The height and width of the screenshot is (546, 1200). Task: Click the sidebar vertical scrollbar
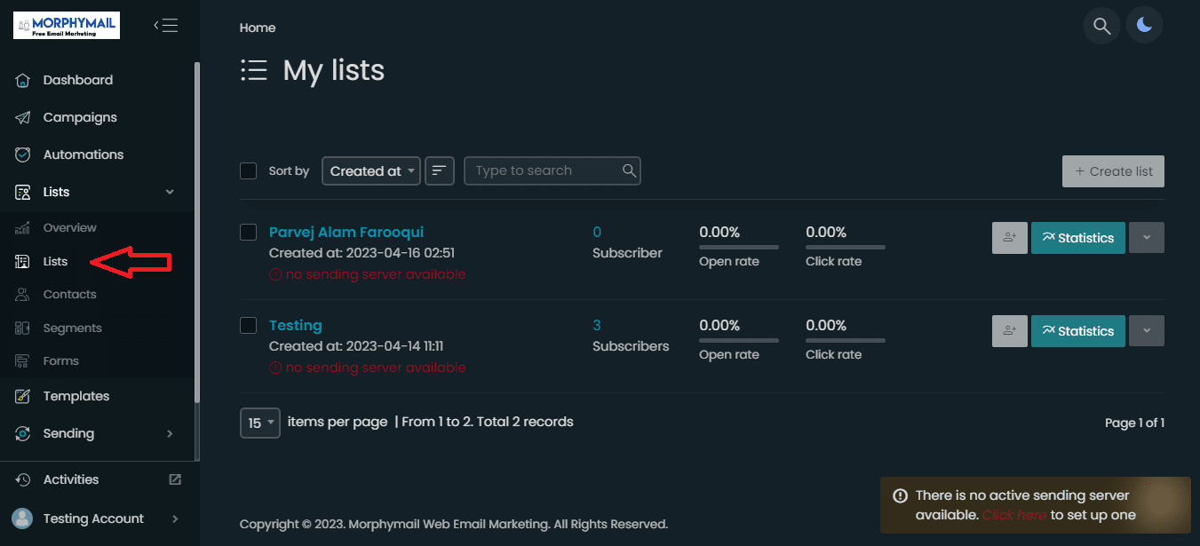[x=197, y=231]
